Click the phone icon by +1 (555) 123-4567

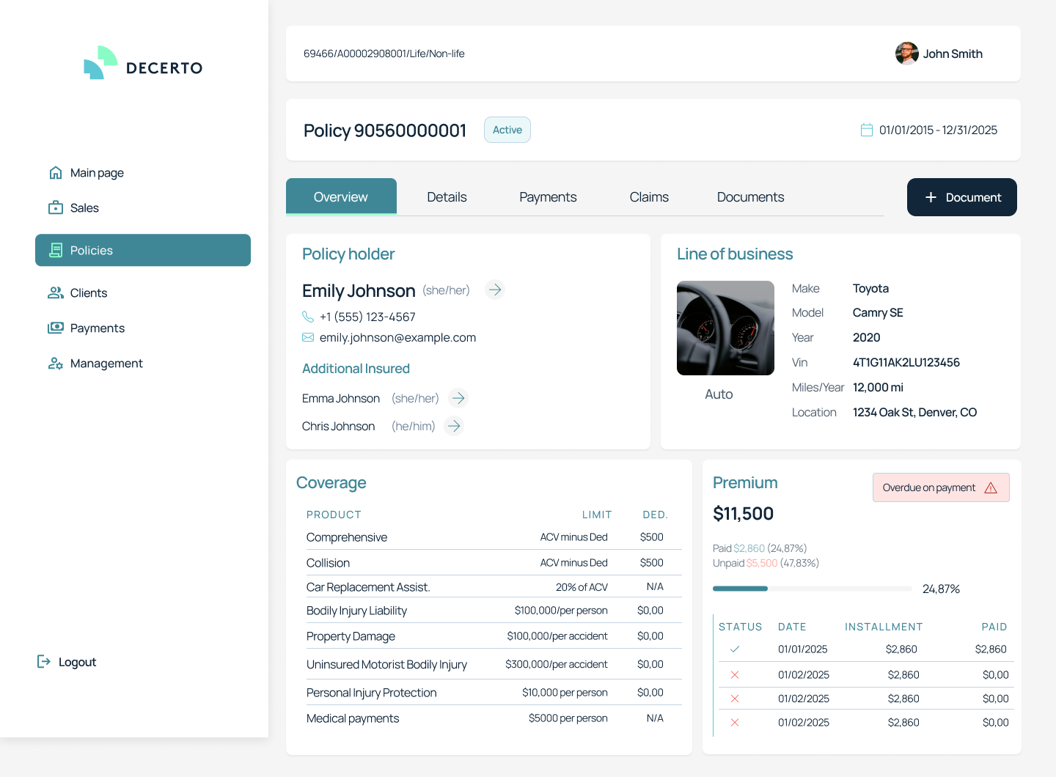[308, 317]
